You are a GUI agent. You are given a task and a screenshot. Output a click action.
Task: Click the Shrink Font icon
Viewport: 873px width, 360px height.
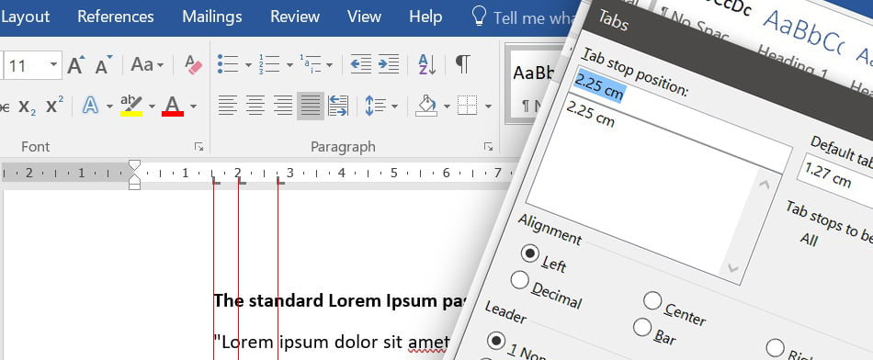click(104, 65)
